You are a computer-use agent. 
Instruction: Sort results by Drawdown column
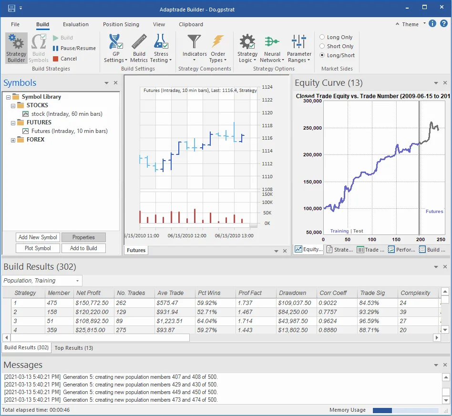(297, 293)
